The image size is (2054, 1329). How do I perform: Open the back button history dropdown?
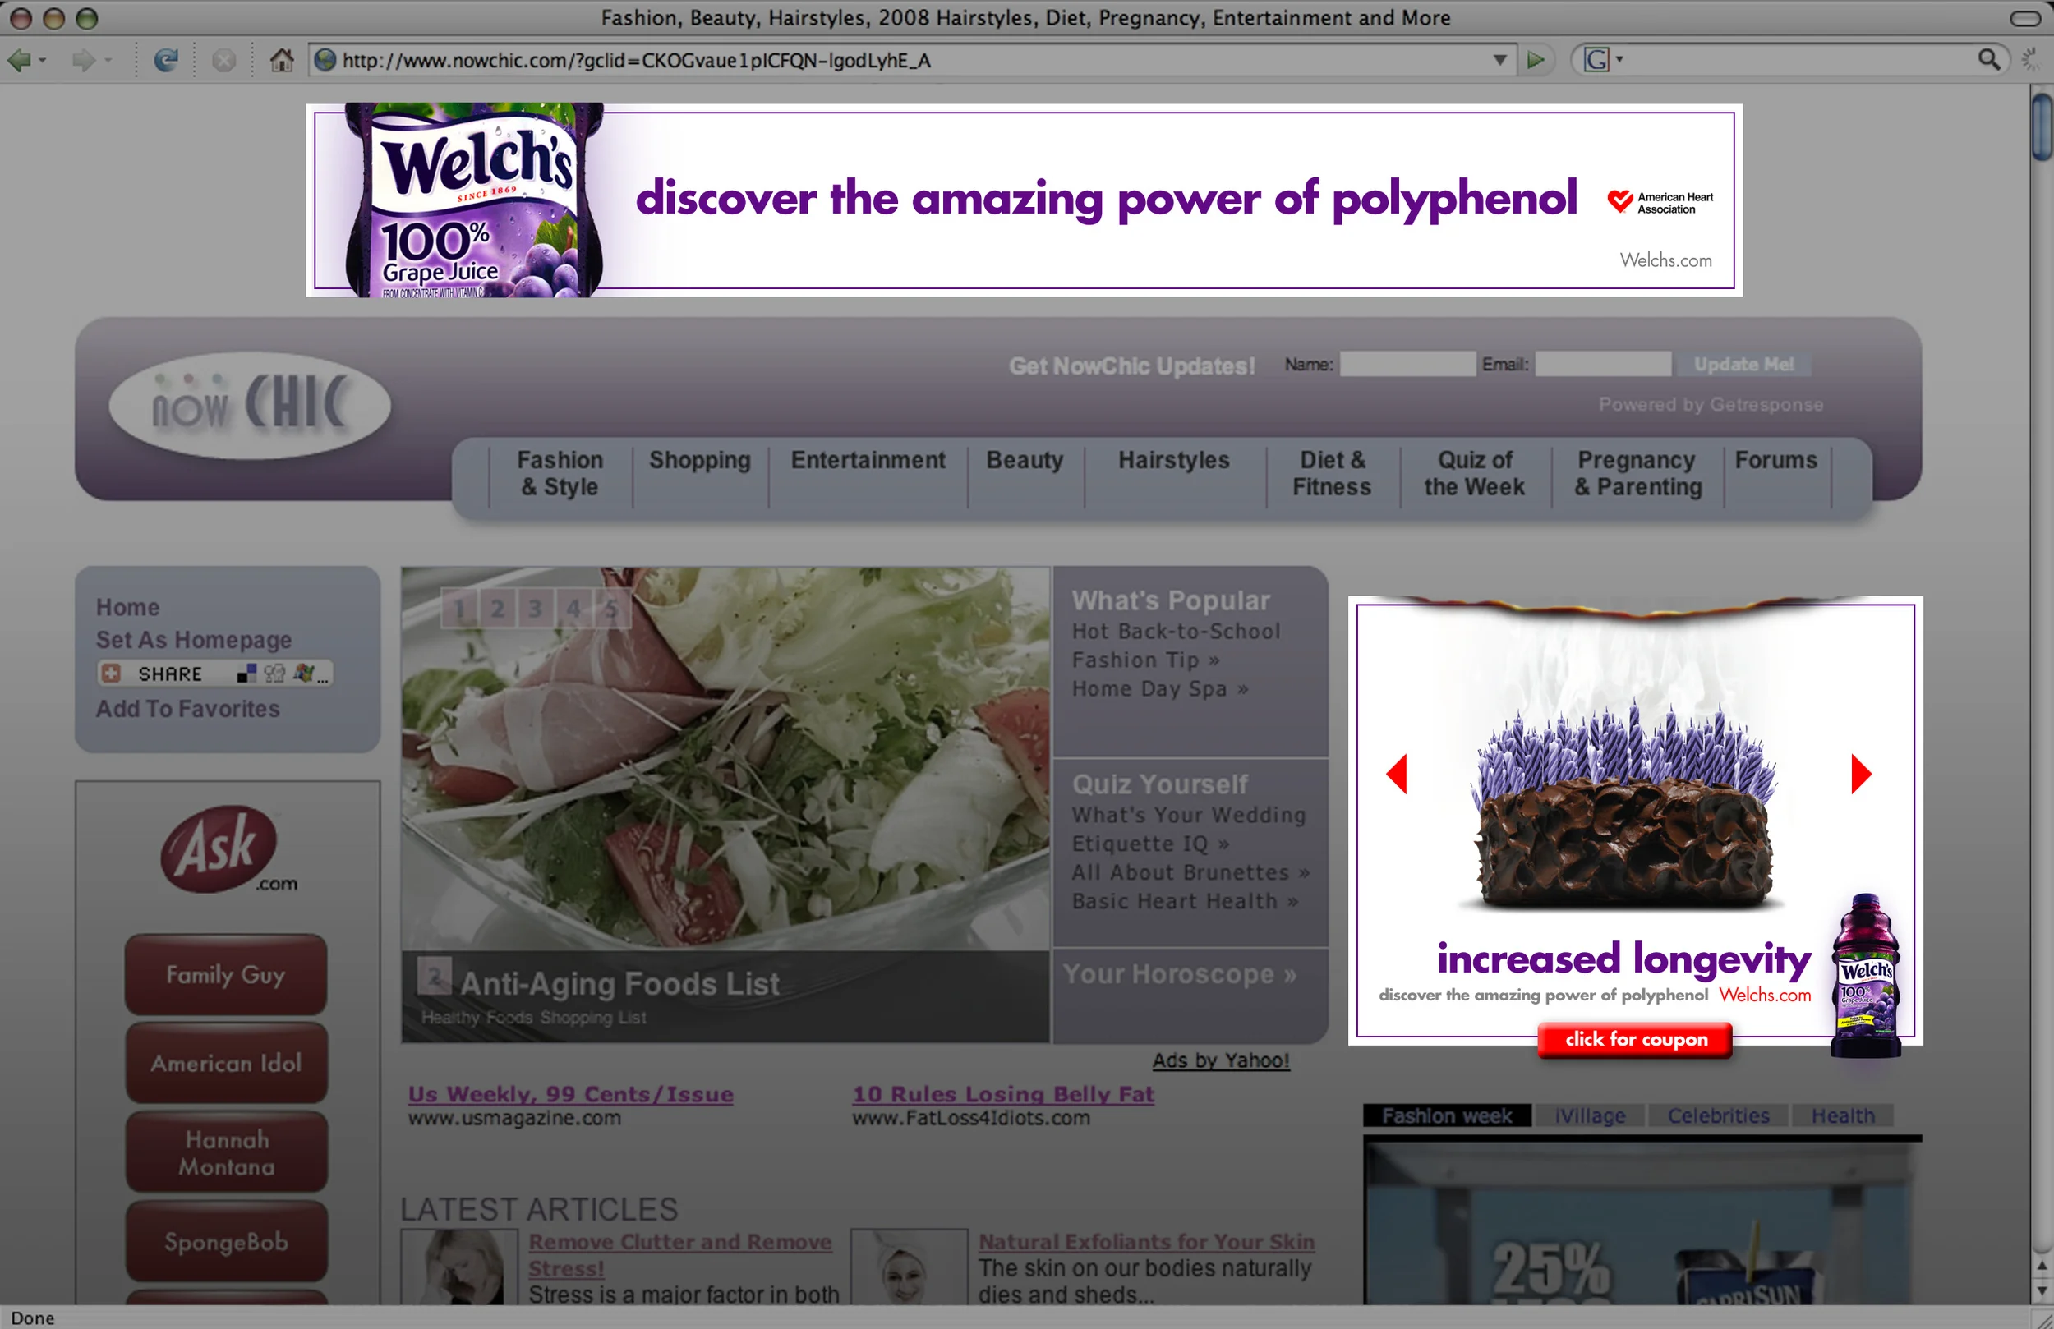[x=44, y=61]
